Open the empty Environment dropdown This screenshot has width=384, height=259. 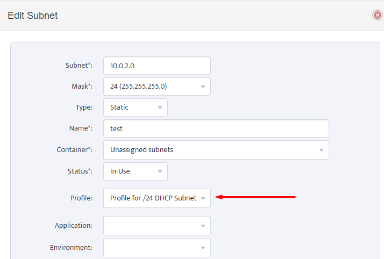pyautogui.click(x=157, y=248)
